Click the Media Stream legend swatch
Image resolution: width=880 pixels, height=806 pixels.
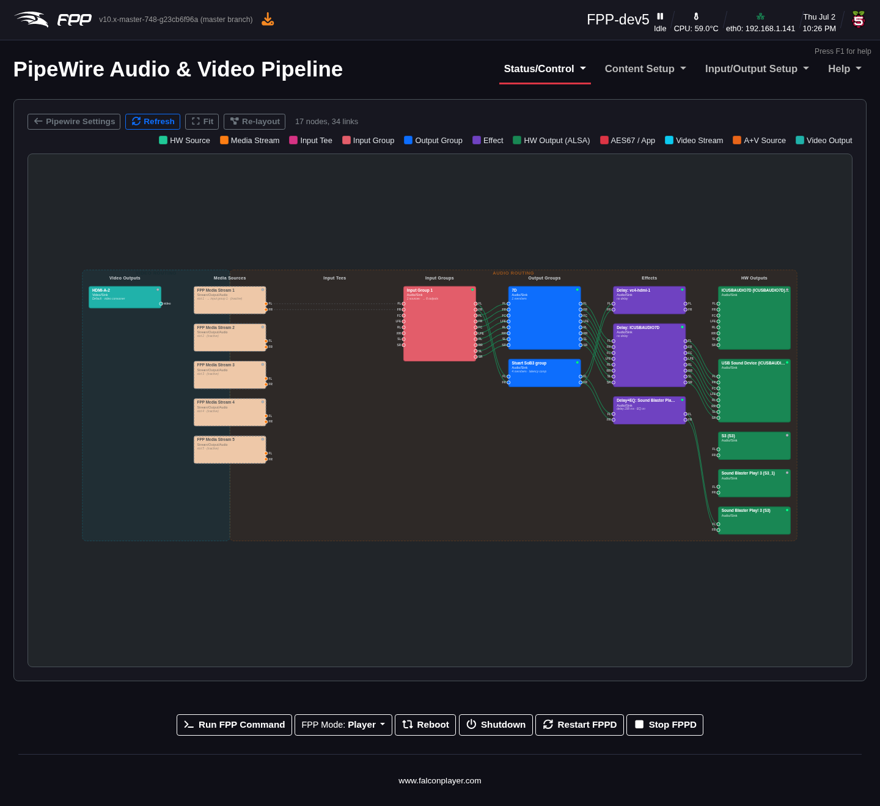pos(224,140)
